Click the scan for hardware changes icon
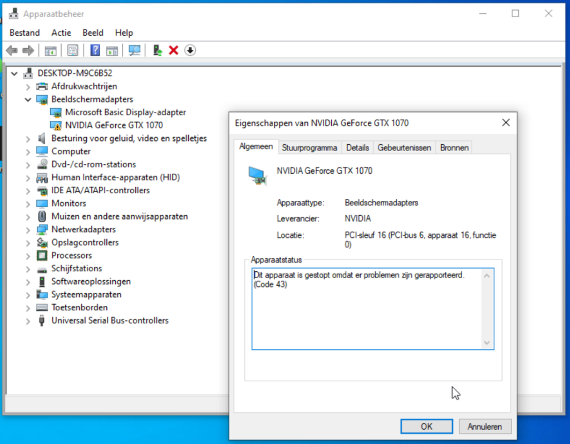This screenshot has height=444, width=570. [134, 51]
